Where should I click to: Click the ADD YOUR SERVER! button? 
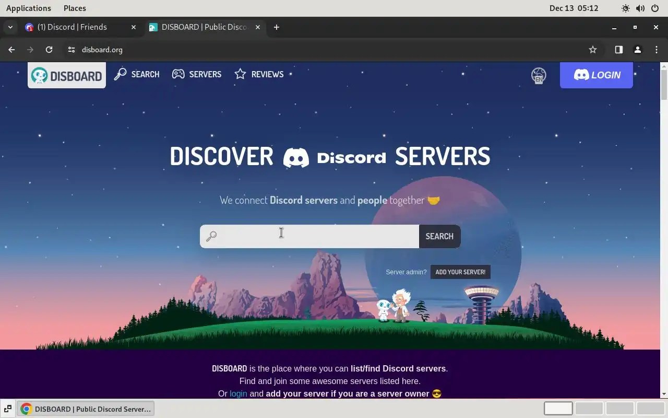click(460, 272)
